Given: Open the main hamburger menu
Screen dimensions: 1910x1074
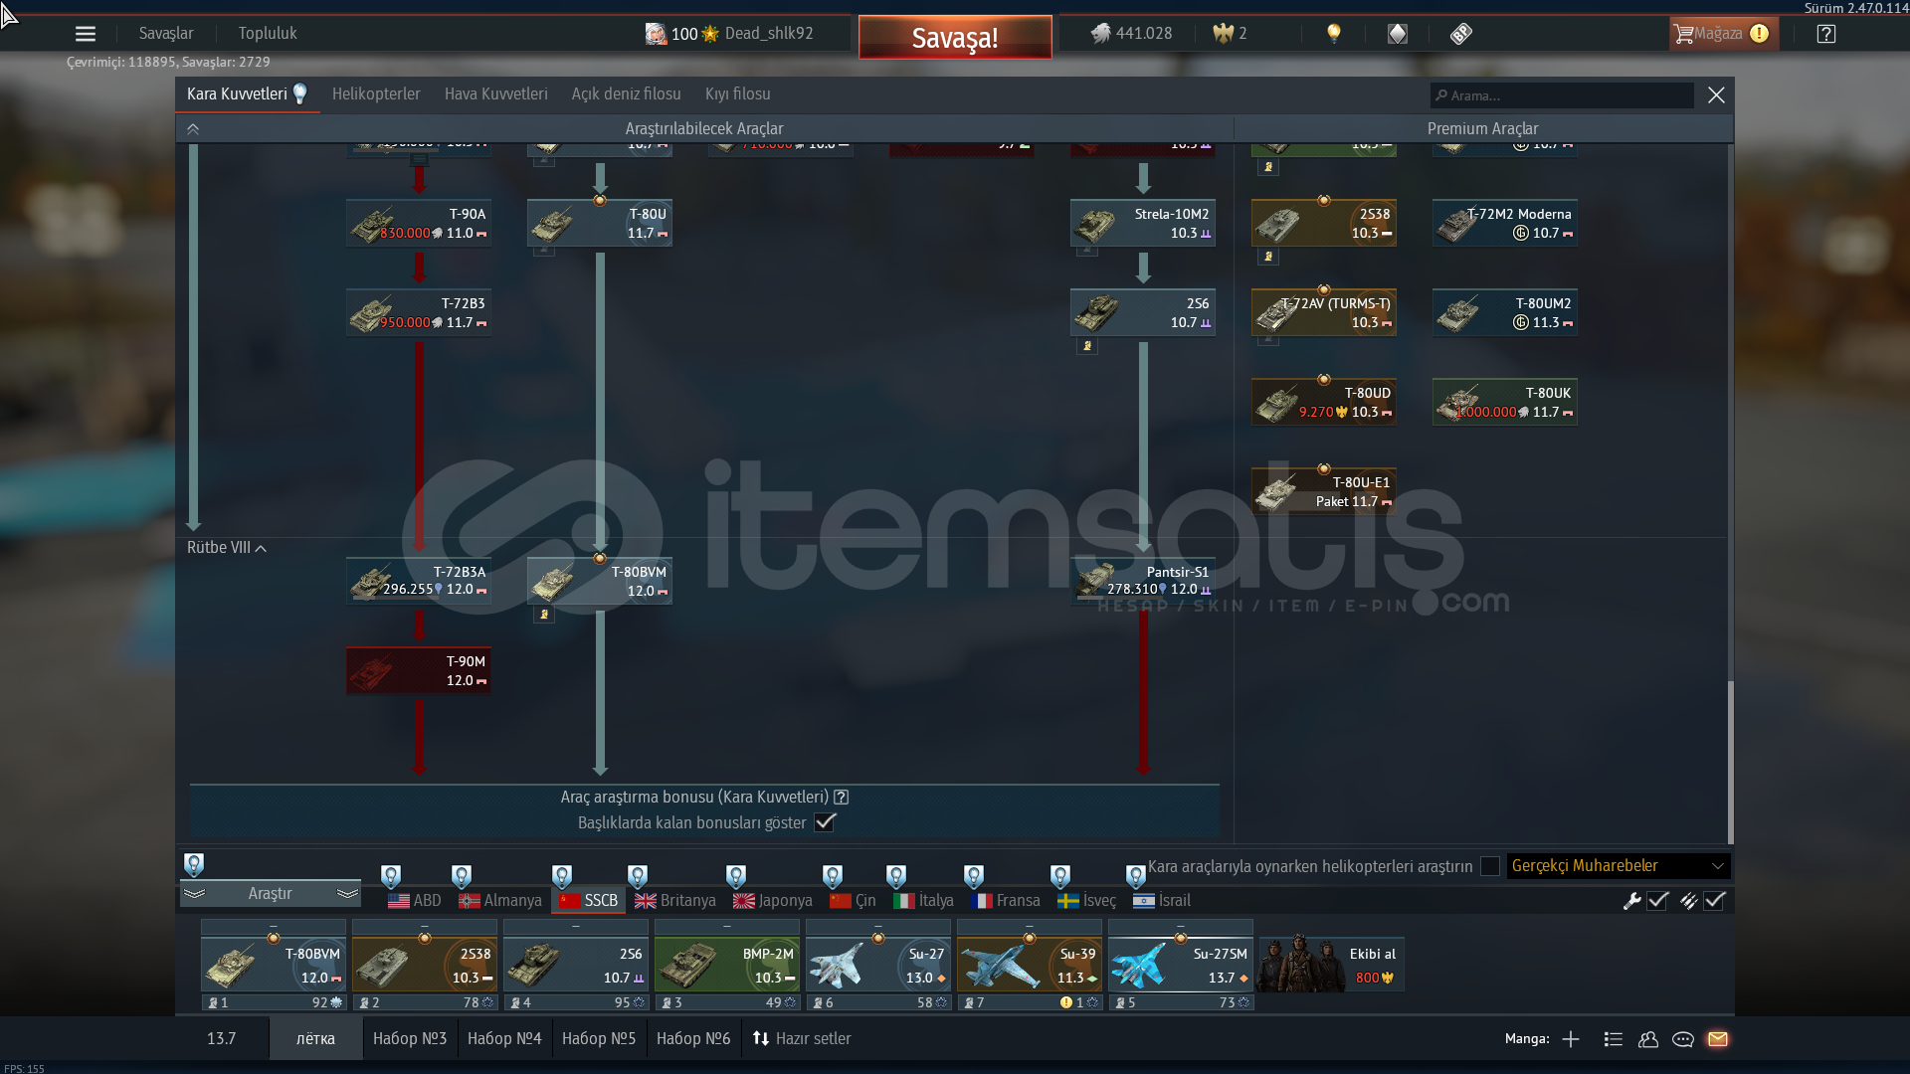Looking at the screenshot, I should (x=86, y=34).
